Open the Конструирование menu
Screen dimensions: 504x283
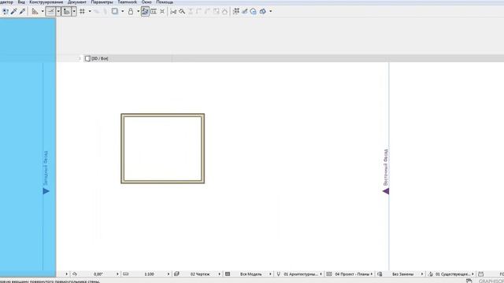(46, 2)
